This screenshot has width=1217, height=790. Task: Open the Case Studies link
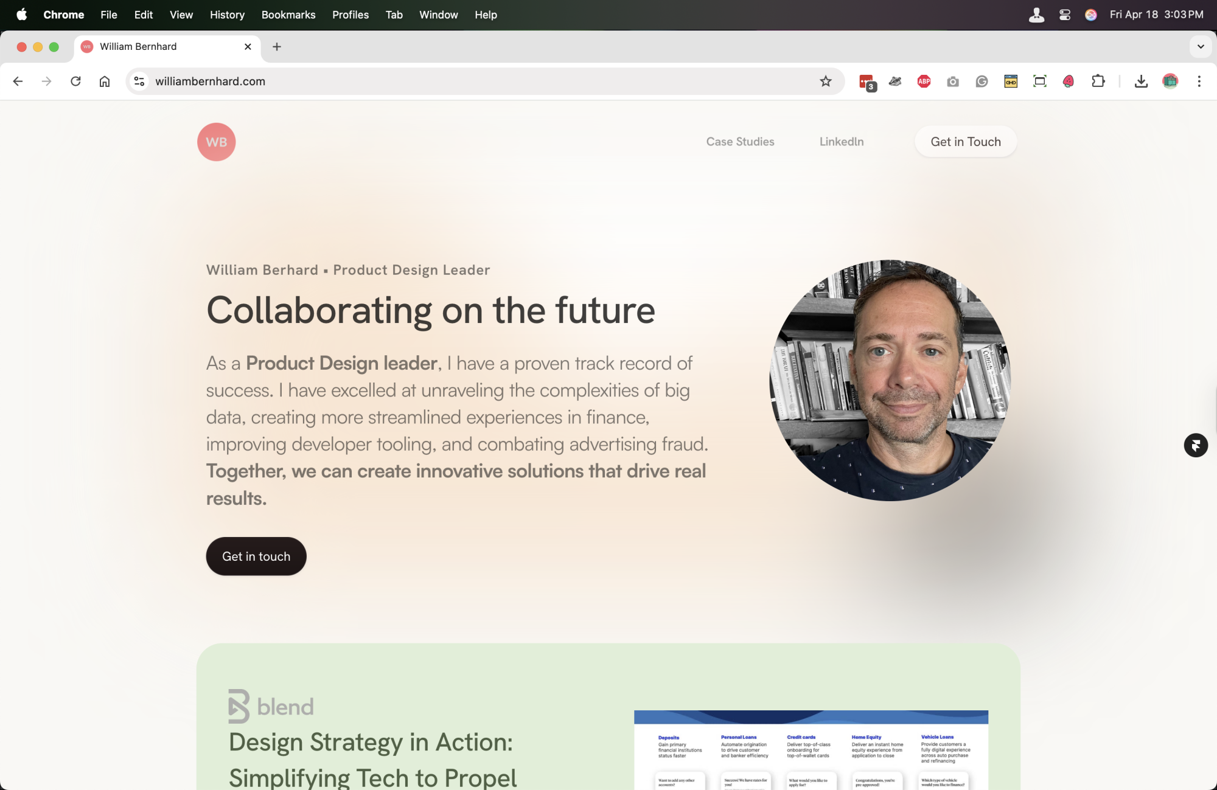tap(740, 142)
